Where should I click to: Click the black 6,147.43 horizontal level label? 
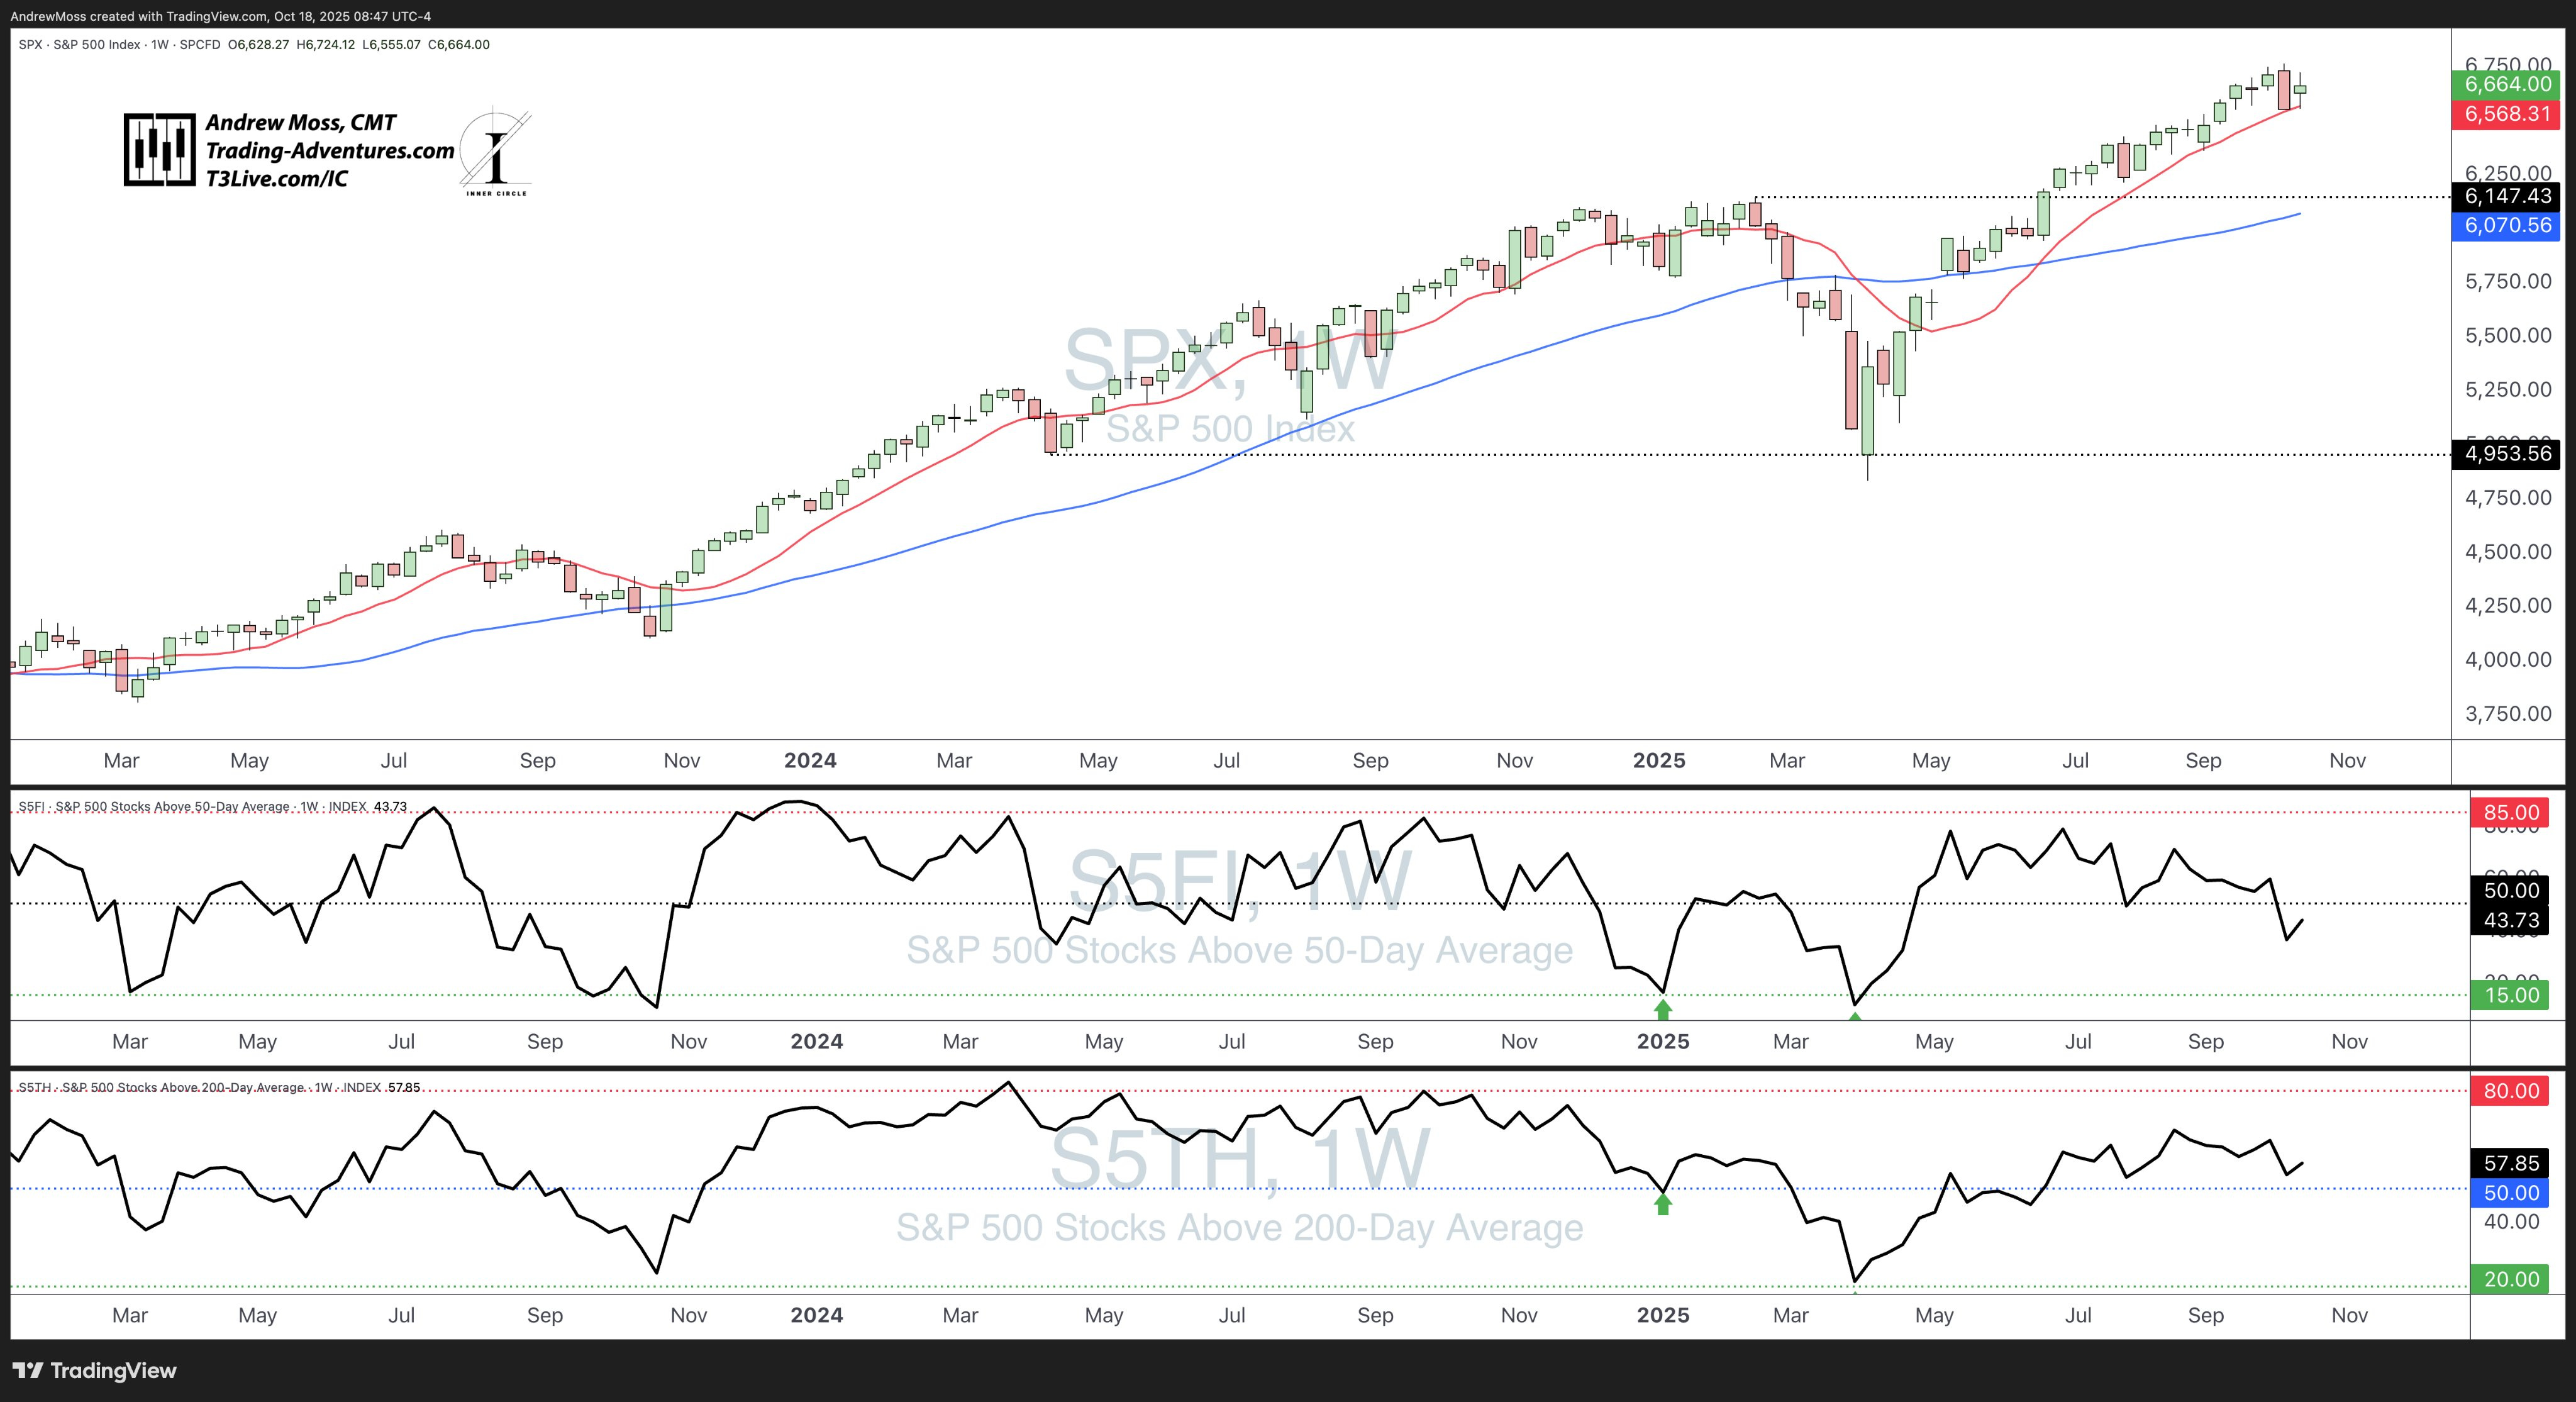click(x=2507, y=197)
